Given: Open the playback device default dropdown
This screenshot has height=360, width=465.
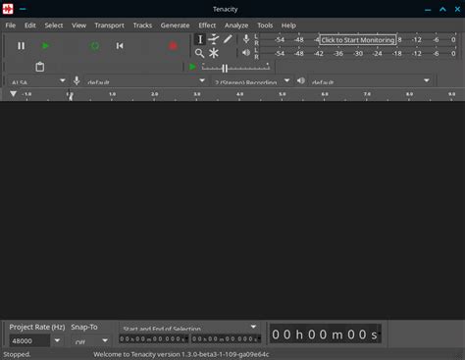Looking at the screenshot, I should pos(370,81).
